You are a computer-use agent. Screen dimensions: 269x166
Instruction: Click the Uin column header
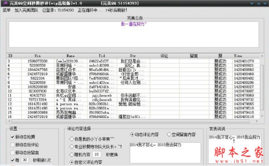[x=38, y=56]
